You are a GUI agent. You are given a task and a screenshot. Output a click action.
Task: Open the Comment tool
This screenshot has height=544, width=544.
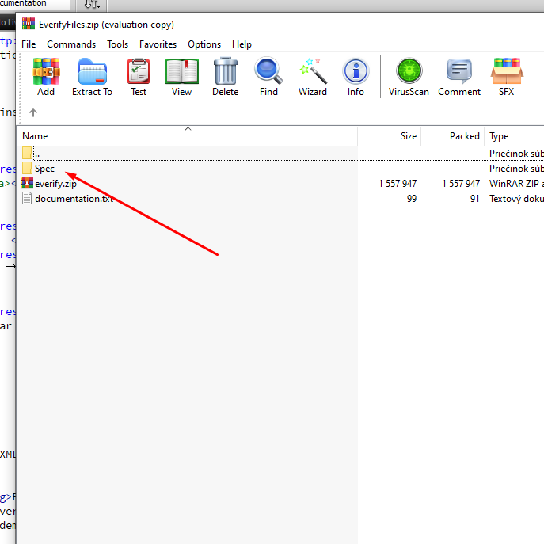(459, 71)
